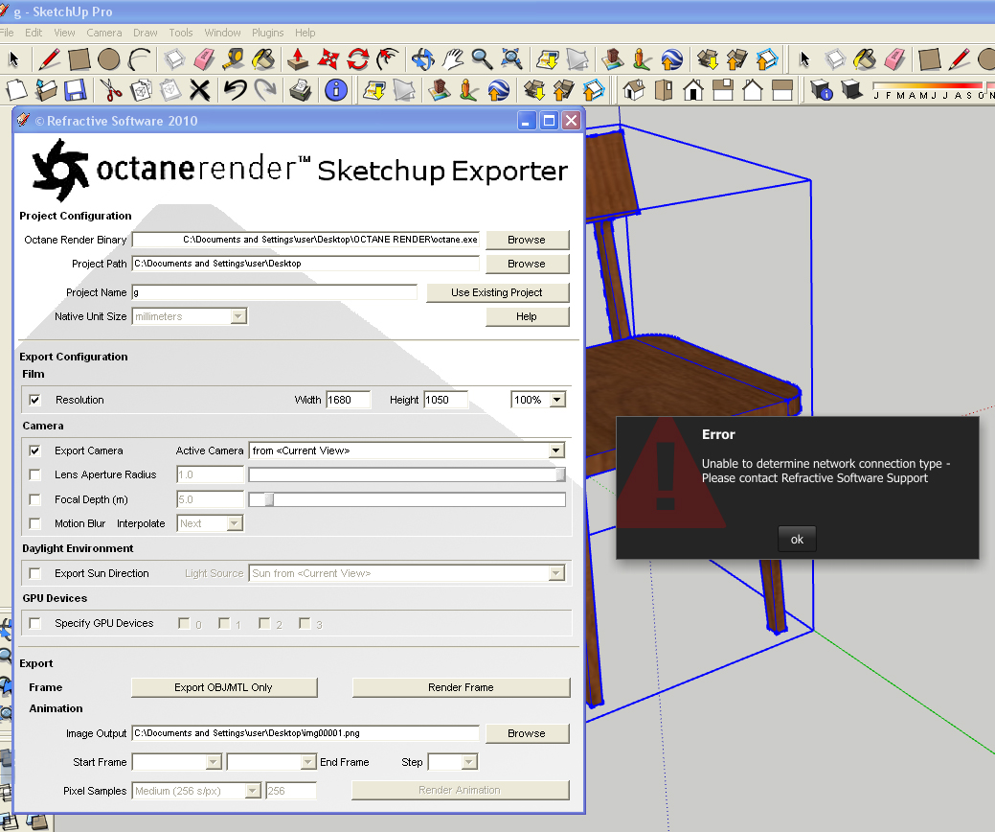Image resolution: width=995 pixels, height=832 pixels.
Task: Open the Pixel Samples quality dropdown
Action: coord(253,790)
